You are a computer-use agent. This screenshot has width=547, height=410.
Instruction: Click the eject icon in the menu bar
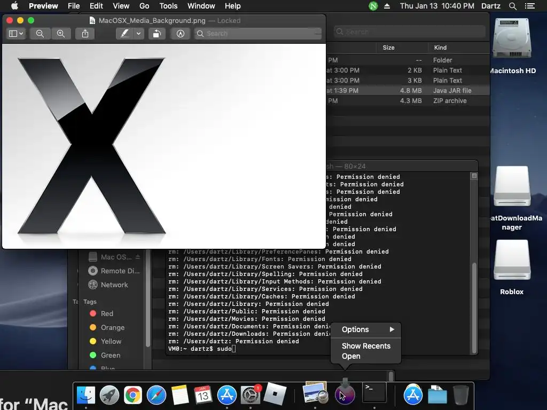coord(387,6)
